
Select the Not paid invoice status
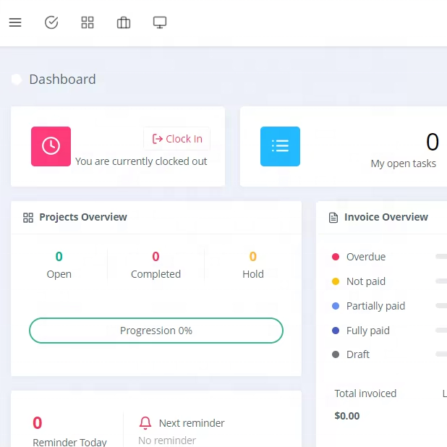pos(365,281)
